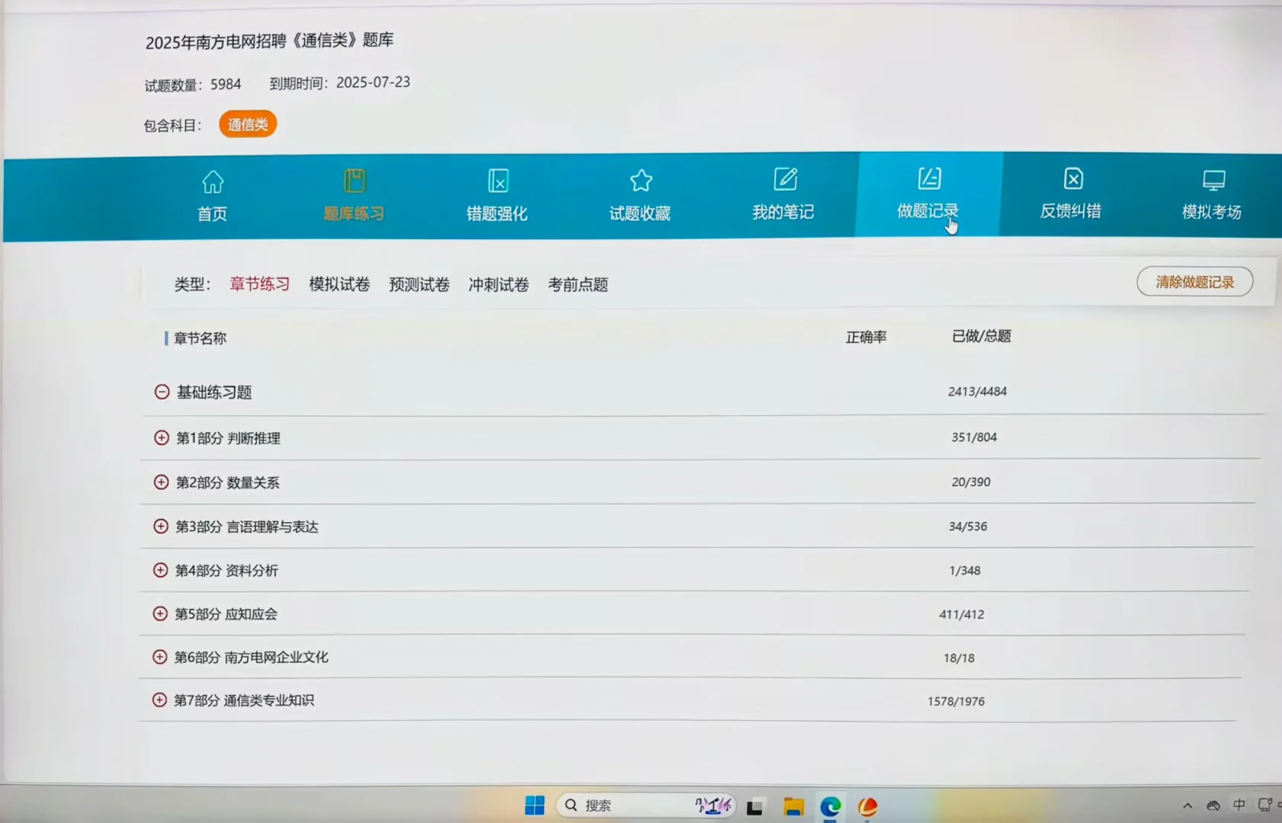Click the 章节名称 column header

(x=200, y=338)
